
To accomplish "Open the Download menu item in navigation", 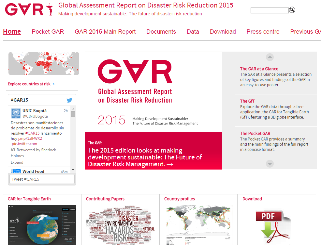I will 223,32.
